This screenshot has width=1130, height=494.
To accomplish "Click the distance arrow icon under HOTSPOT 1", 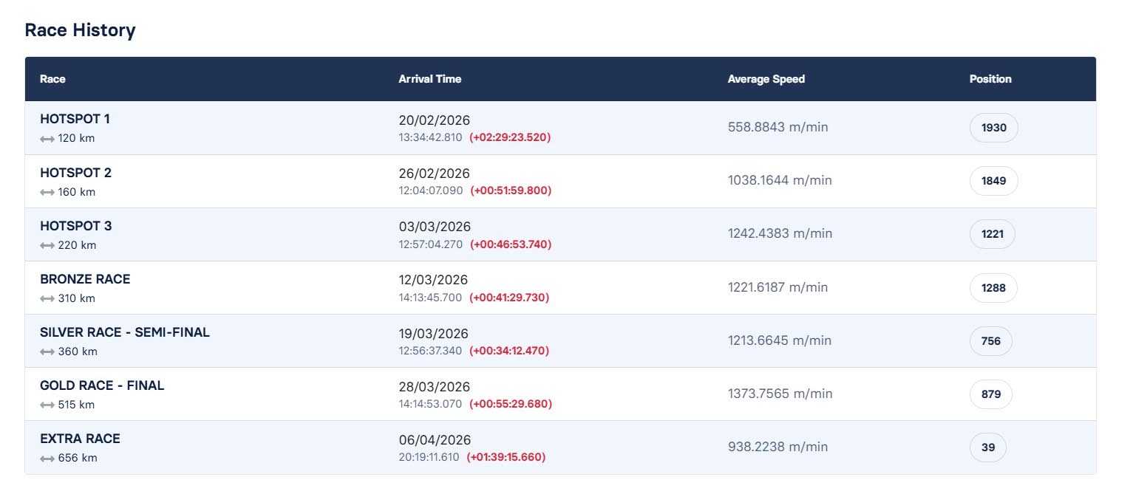I will point(47,139).
